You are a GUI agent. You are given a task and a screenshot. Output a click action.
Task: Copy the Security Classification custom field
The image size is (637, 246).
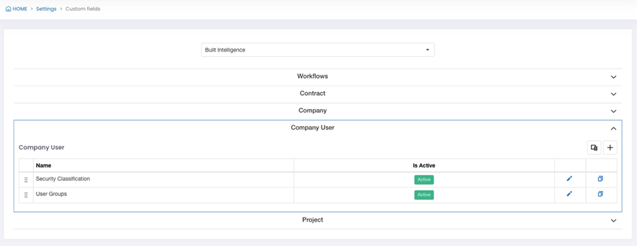600,179
